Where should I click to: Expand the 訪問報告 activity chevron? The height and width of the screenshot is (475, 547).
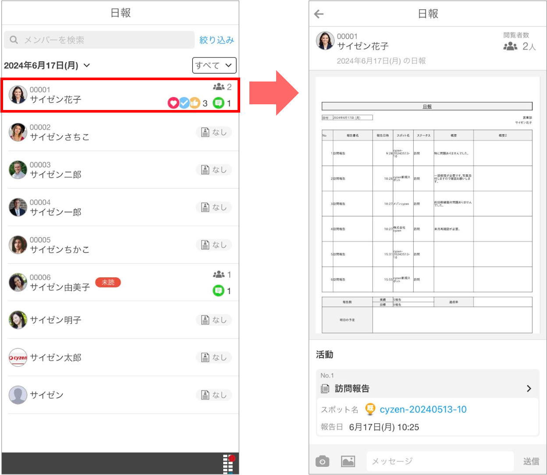tap(529, 388)
